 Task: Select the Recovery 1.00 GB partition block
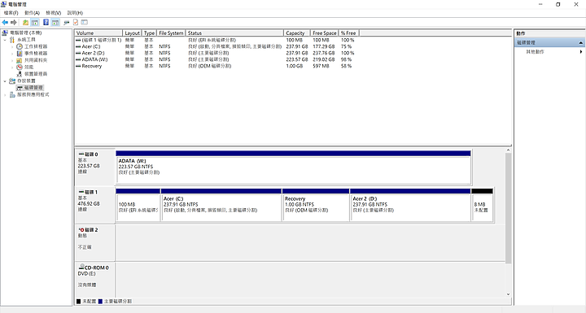[x=316, y=205]
